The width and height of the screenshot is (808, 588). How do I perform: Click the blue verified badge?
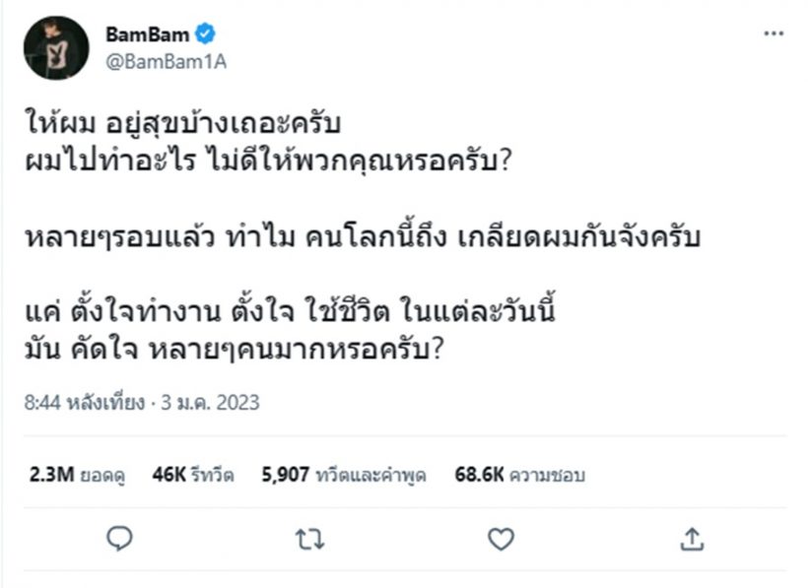(x=205, y=34)
